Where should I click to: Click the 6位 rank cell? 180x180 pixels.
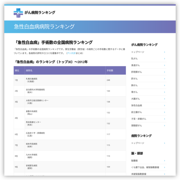point(19,134)
